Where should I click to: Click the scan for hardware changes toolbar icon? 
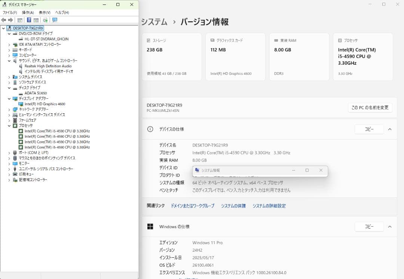click(x=45, y=20)
